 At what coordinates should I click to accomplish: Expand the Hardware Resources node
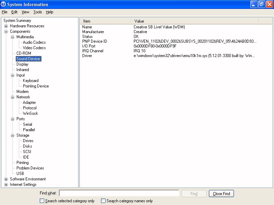[6, 26]
